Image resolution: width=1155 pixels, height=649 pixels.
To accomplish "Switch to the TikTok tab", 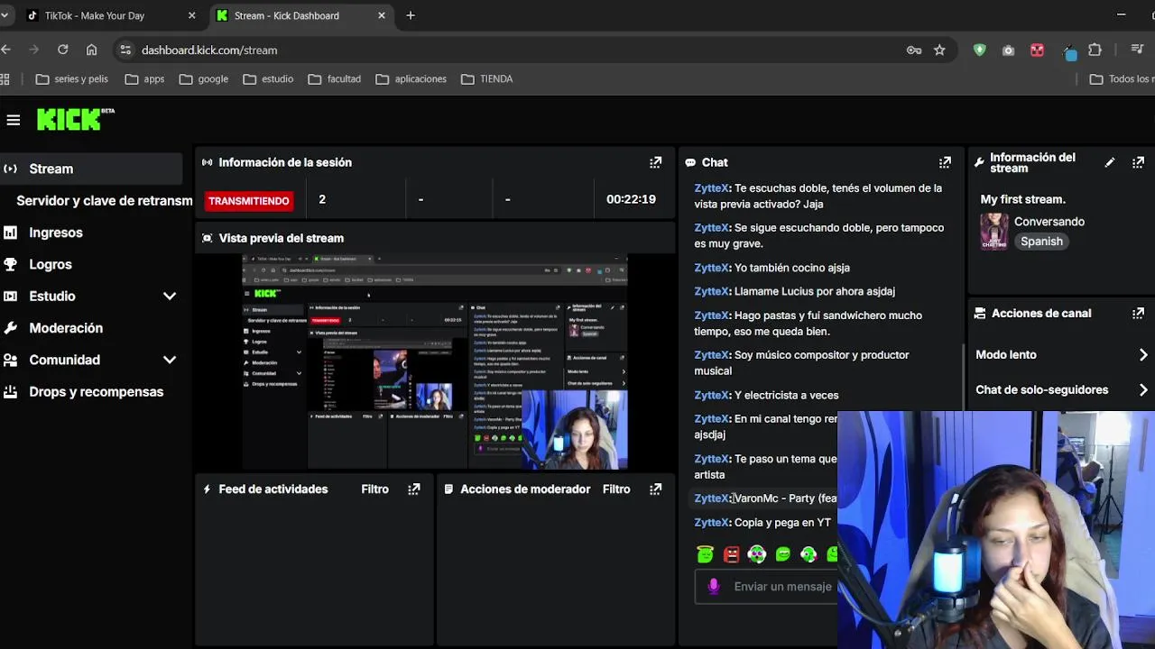I will point(110,15).
